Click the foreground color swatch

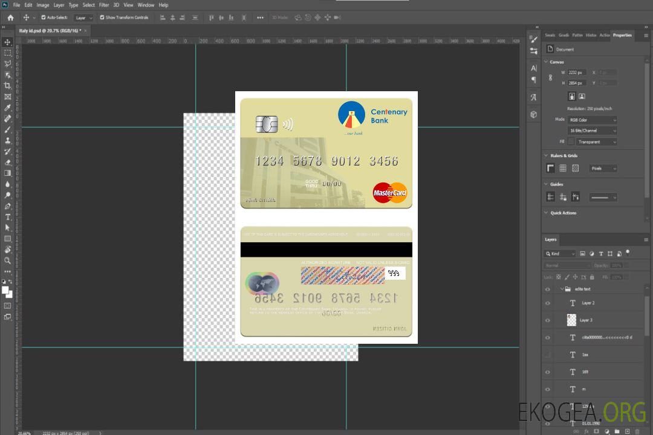5,291
